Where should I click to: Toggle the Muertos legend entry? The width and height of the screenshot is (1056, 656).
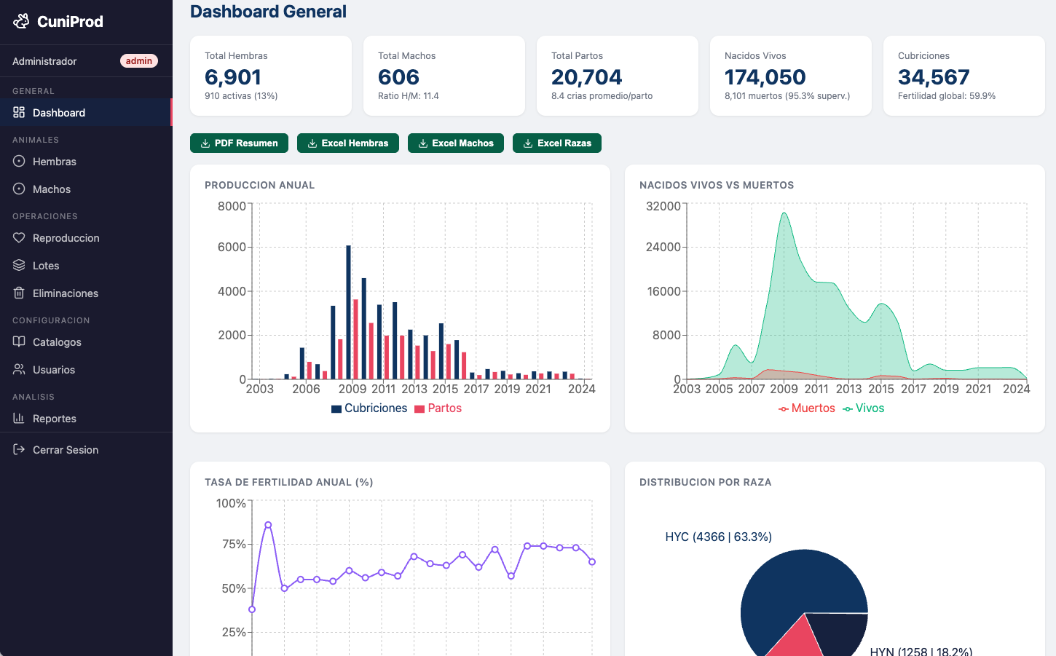[x=807, y=408]
